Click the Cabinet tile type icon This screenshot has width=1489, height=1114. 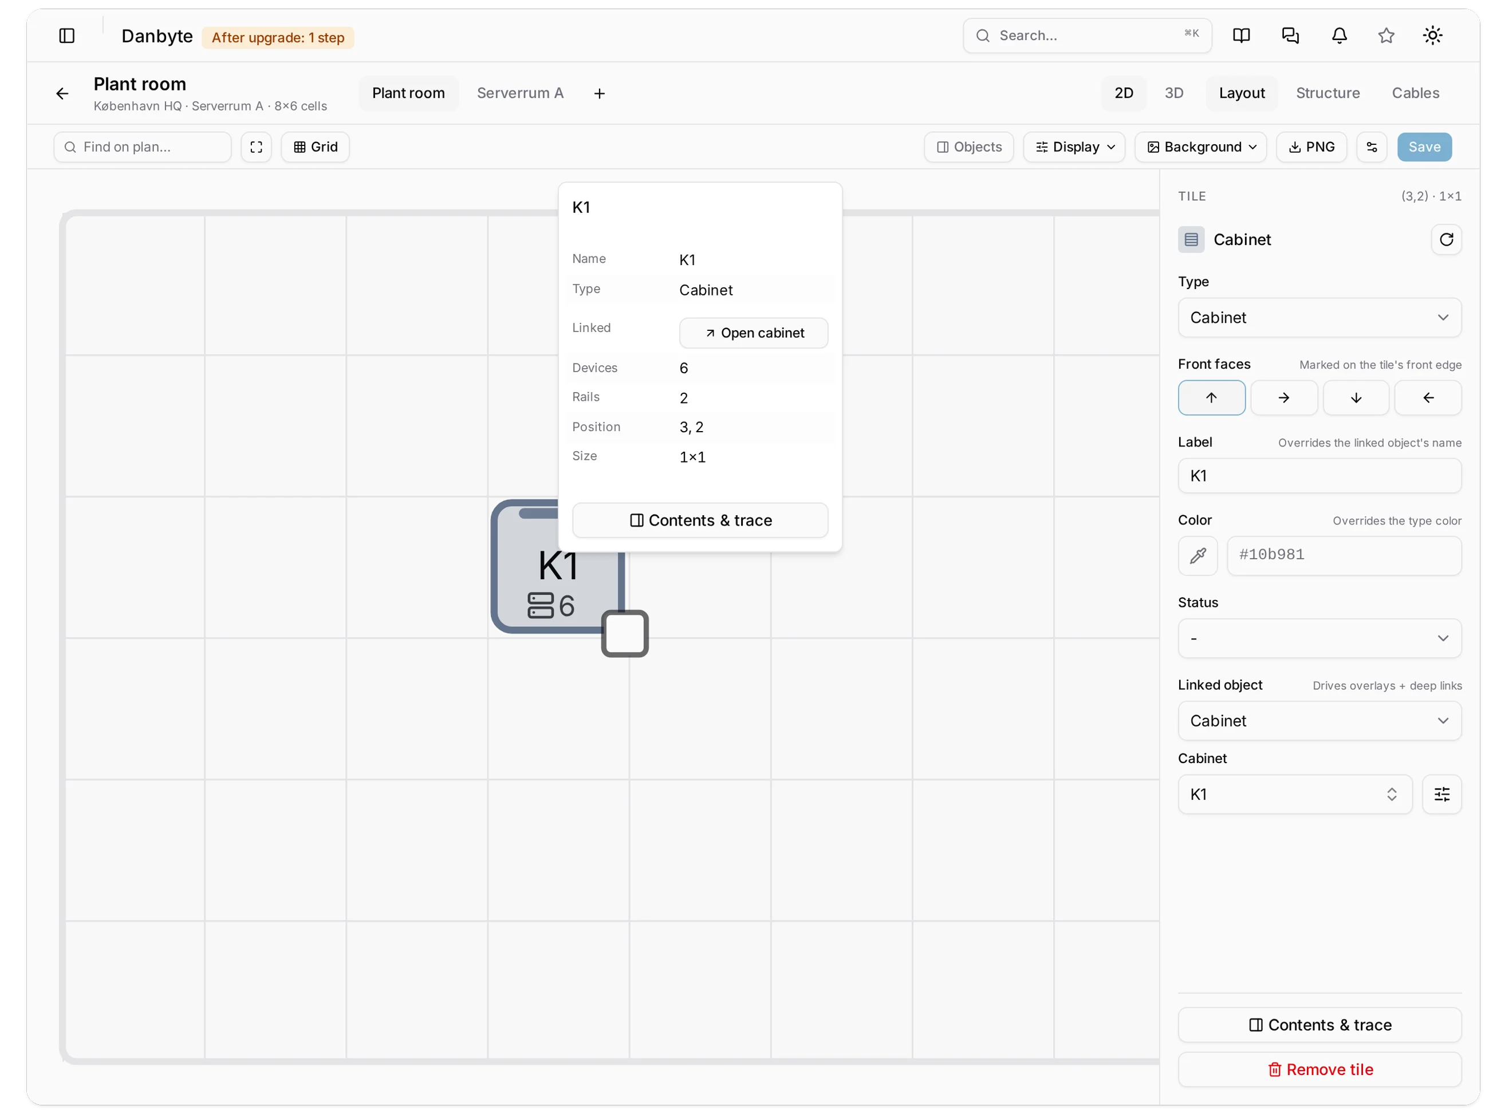[1191, 239]
